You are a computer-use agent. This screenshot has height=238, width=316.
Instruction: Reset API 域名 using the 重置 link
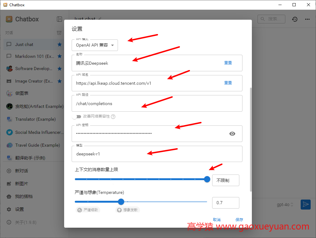(228, 83)
